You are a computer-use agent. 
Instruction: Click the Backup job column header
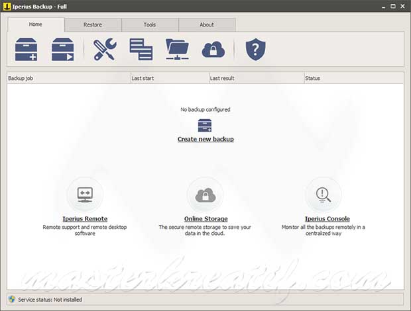coord(69,78)
